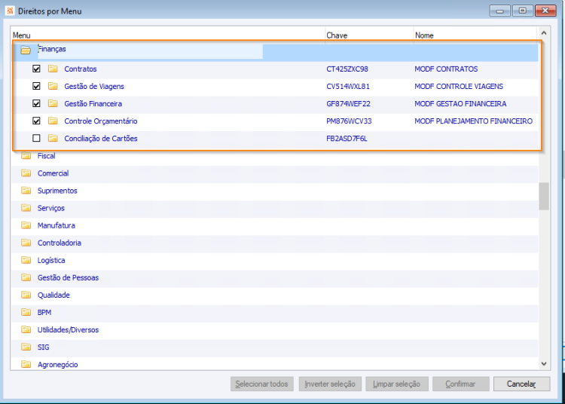Click the Selecionar todos button
565x404 pixels.
(x=262, y=384)
